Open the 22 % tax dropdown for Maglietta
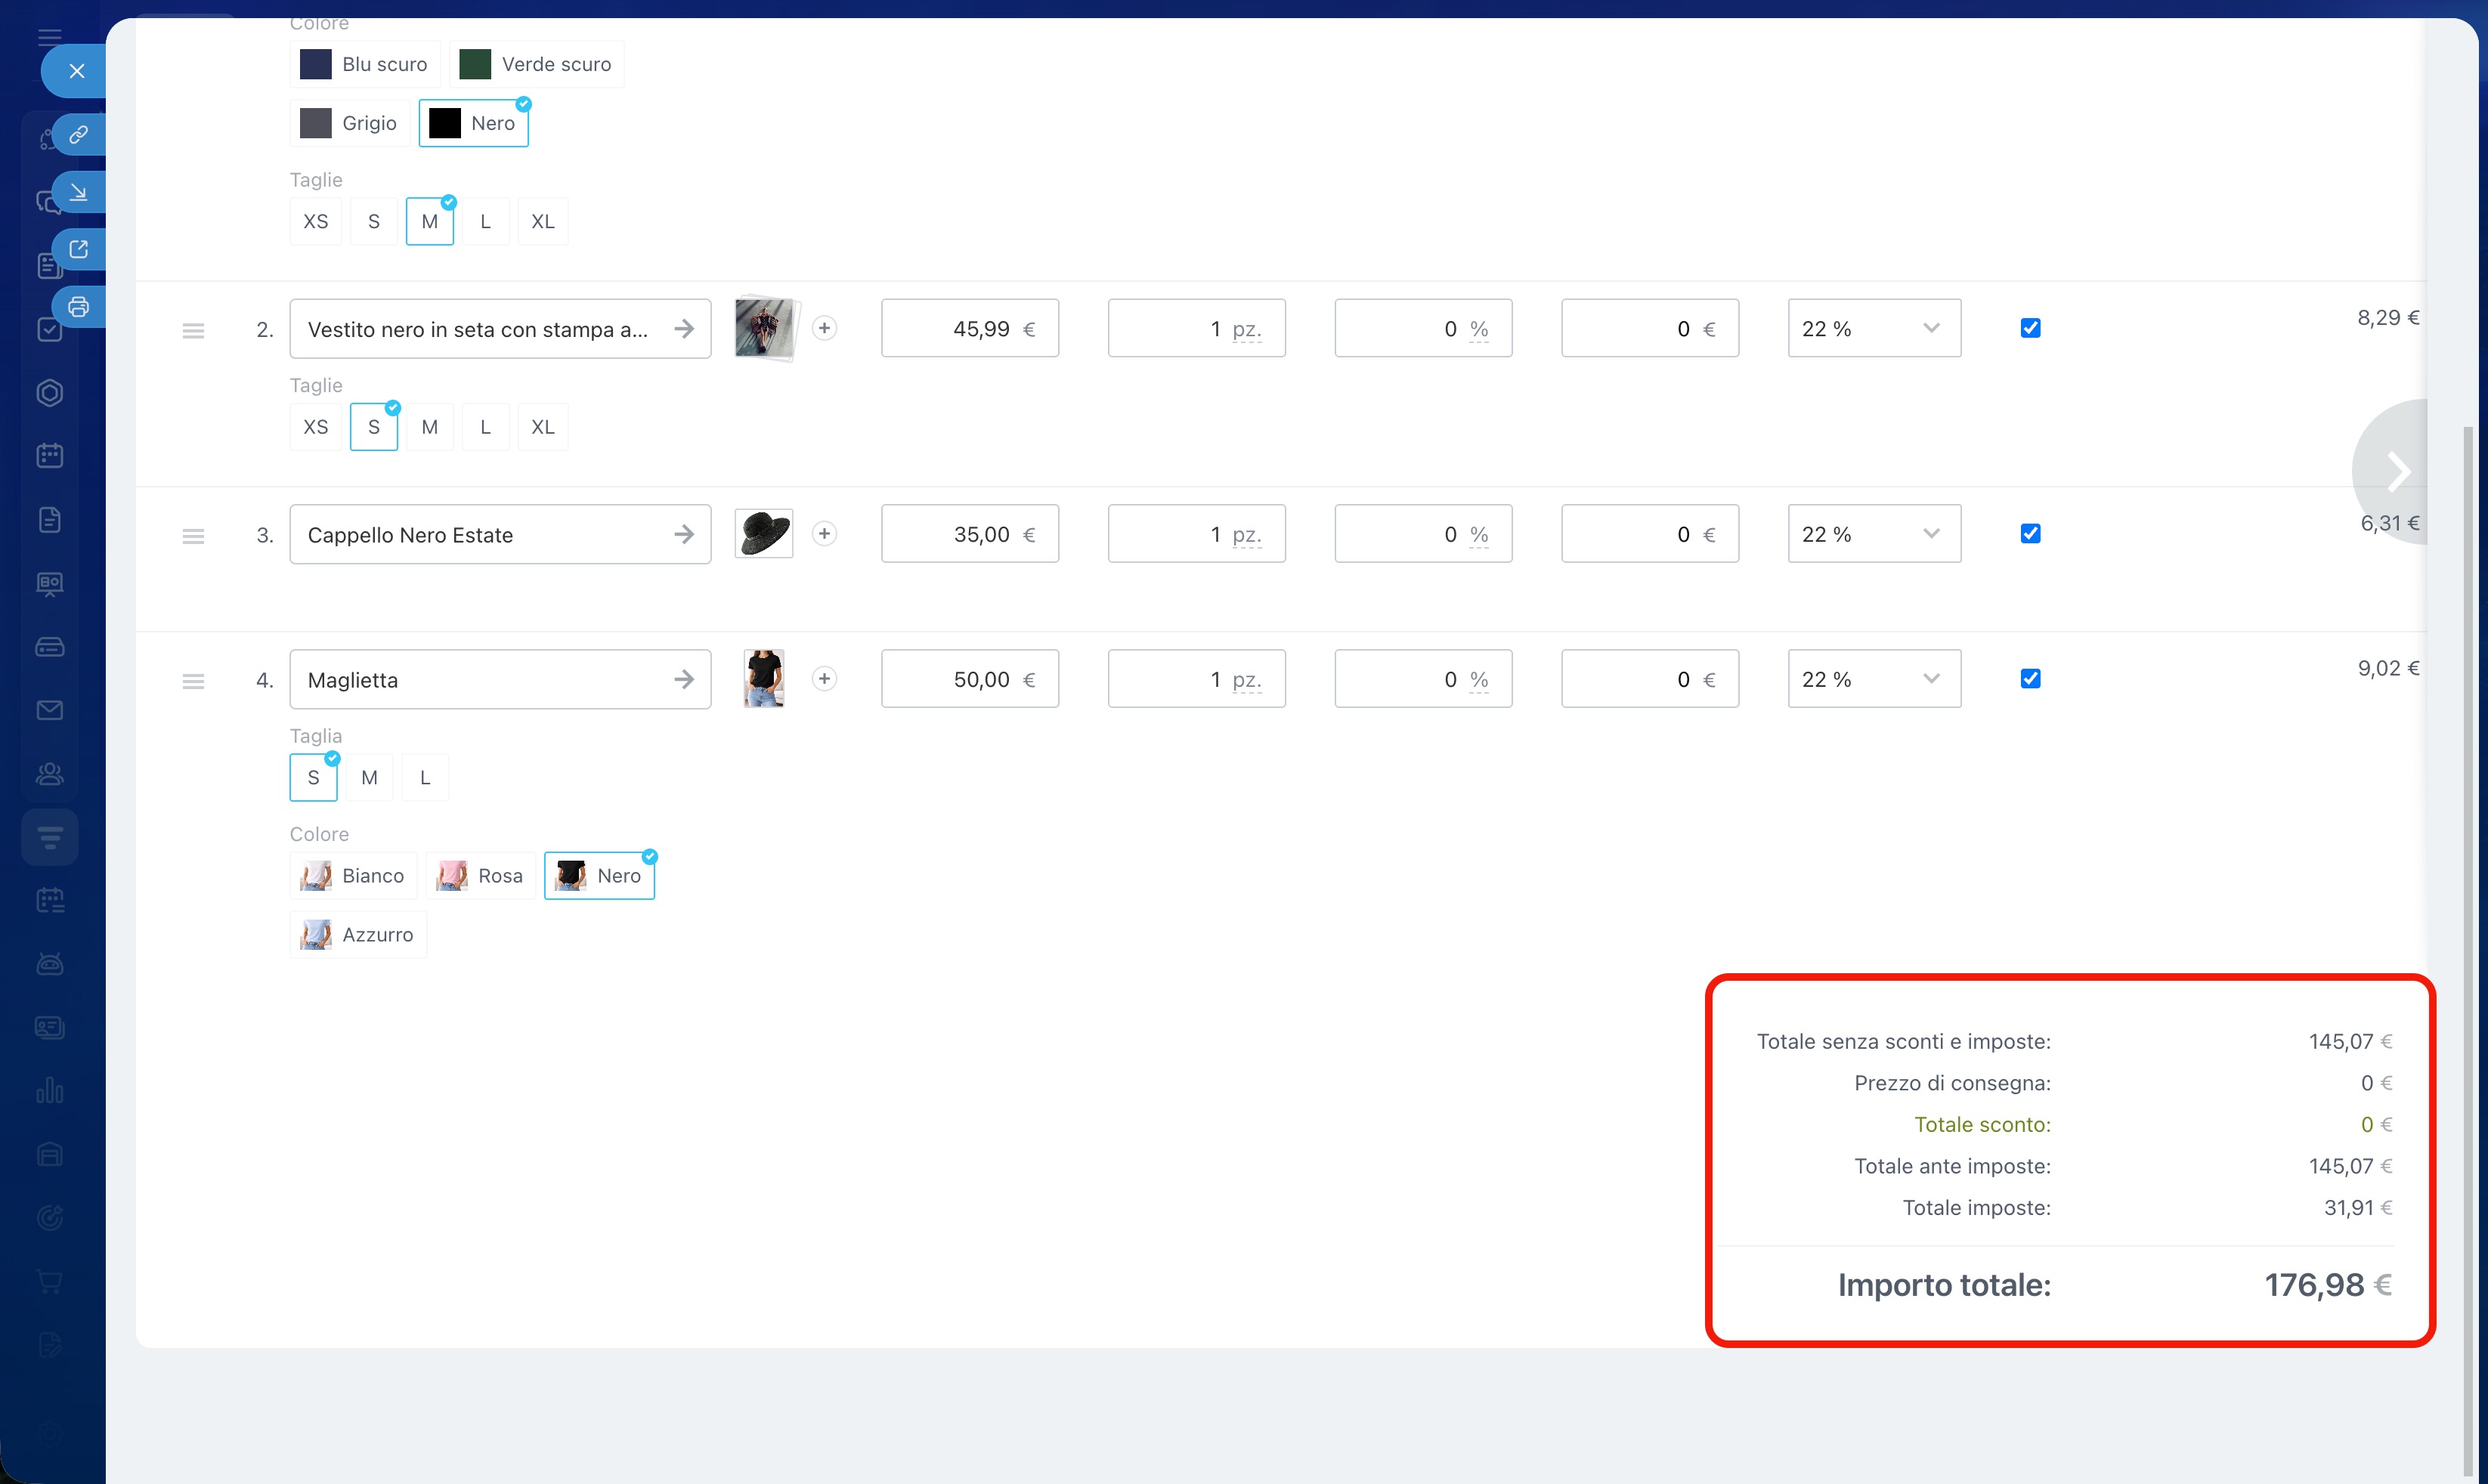Screen dimensions: 2488x1484 [1873, 679]
